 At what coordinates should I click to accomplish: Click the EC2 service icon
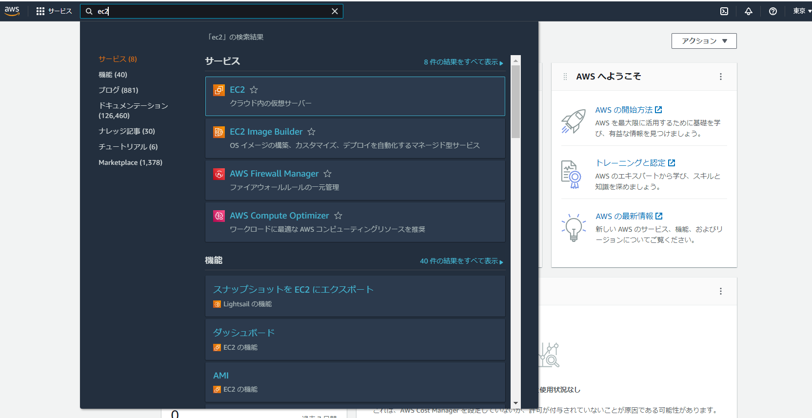(x=219, y=90)
